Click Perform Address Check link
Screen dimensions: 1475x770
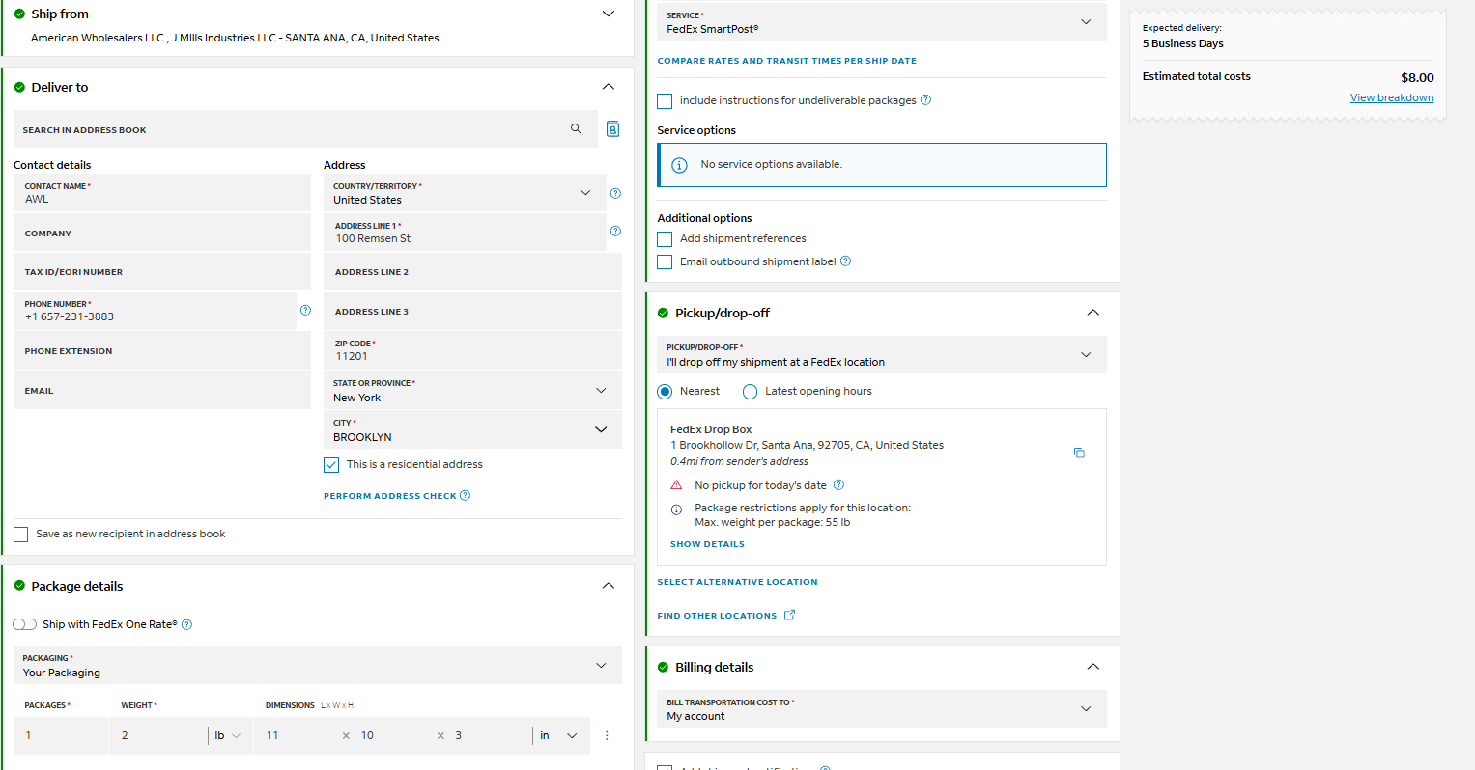coord(389,496)
